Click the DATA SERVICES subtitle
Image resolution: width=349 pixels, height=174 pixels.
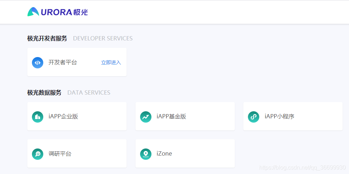click(89, 92)
